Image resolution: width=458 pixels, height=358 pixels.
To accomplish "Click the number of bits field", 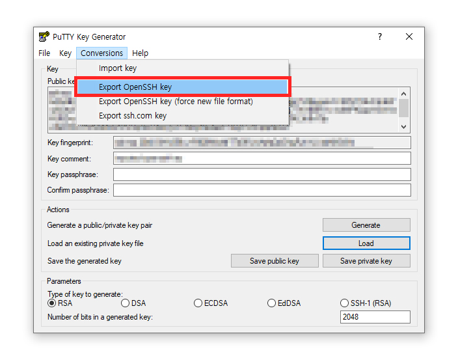I will click(375, 317).
